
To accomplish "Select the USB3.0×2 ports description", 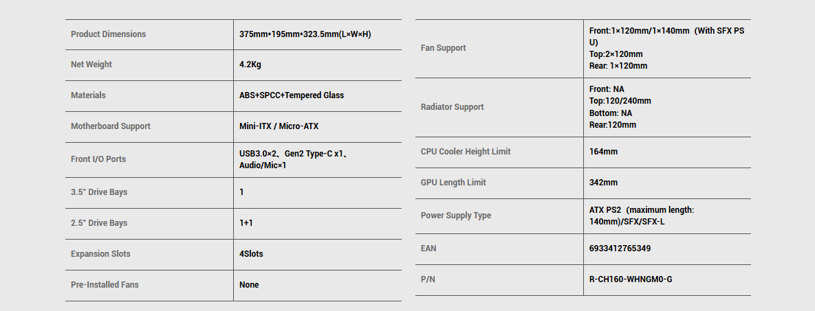I will tap(293, 160).
